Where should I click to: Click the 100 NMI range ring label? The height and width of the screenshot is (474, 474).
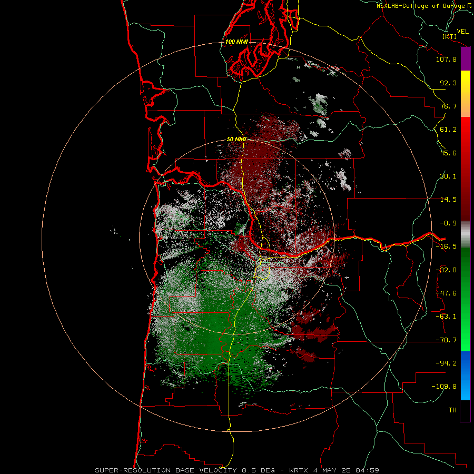pyautogui.click(x=236, y=42)
